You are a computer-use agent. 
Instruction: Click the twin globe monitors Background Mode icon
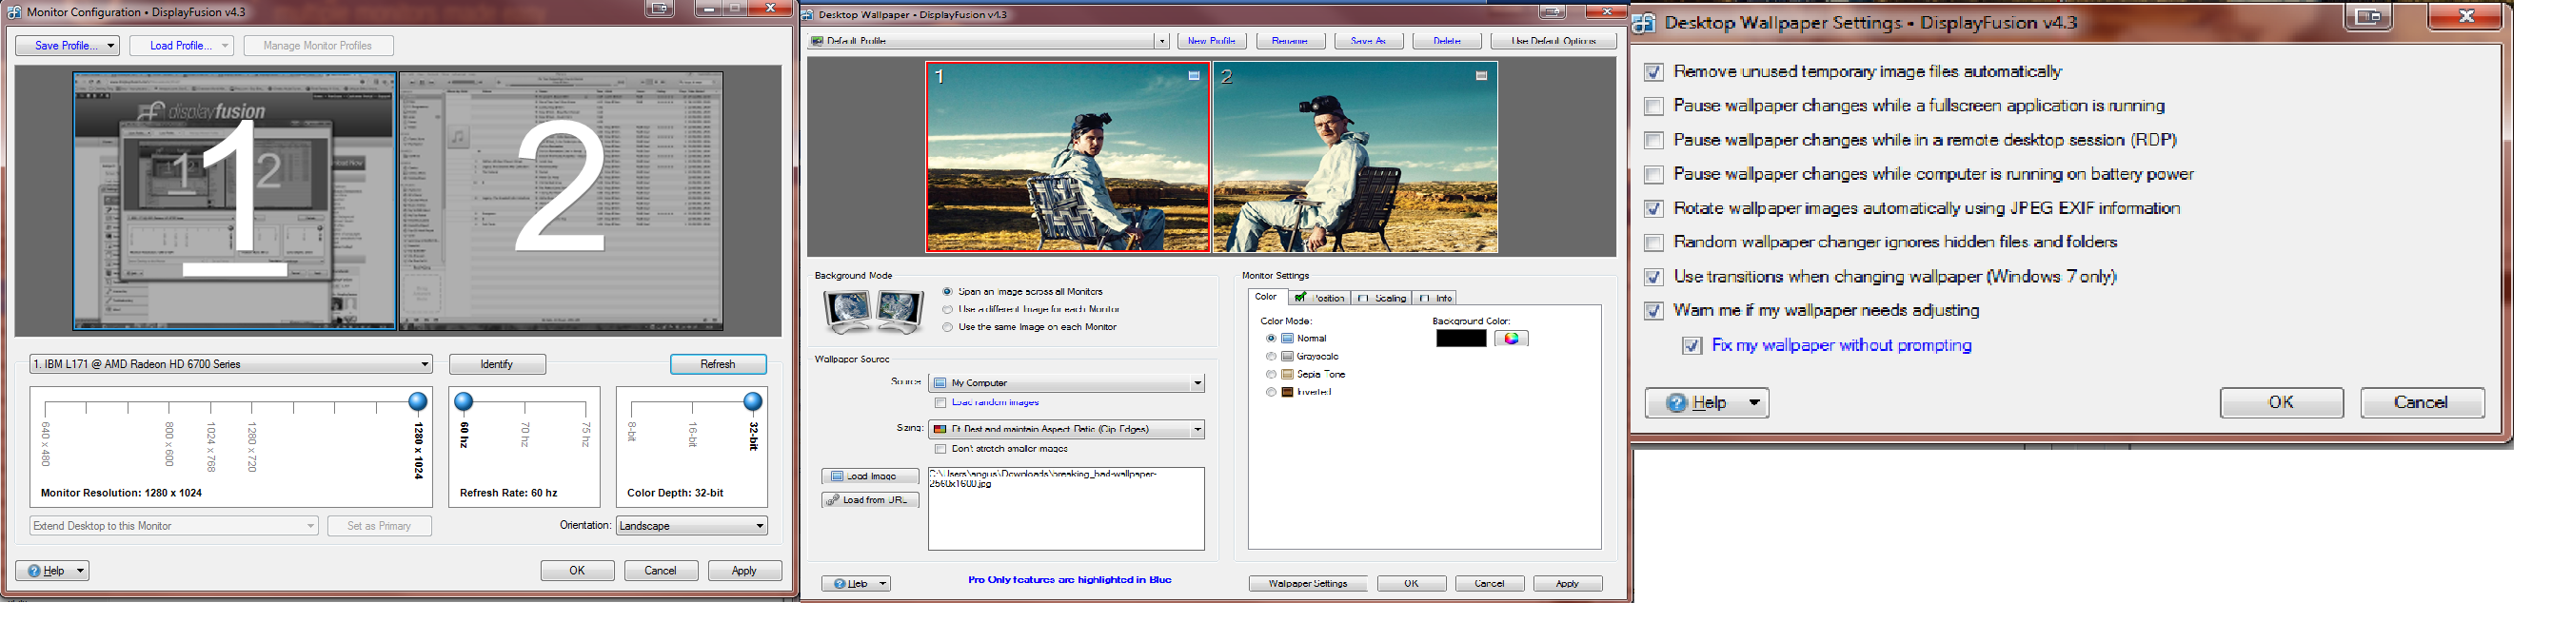[873, 311]
